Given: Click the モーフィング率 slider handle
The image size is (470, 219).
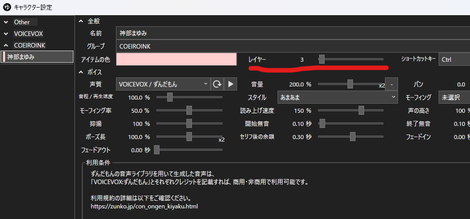Looking at the screenshot, I should tap(189, 110).
